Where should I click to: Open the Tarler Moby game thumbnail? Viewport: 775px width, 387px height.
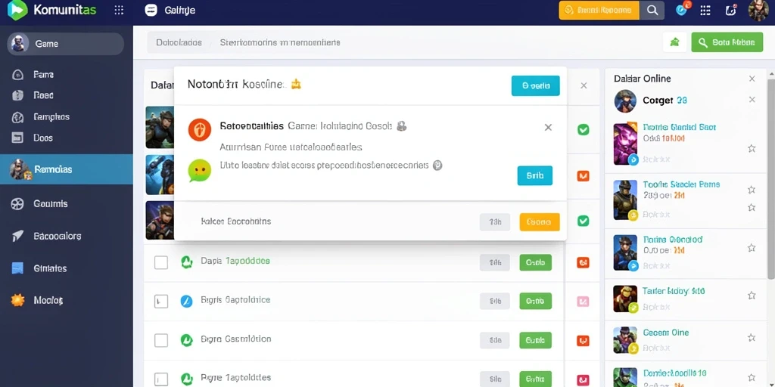tap(625, 299)
